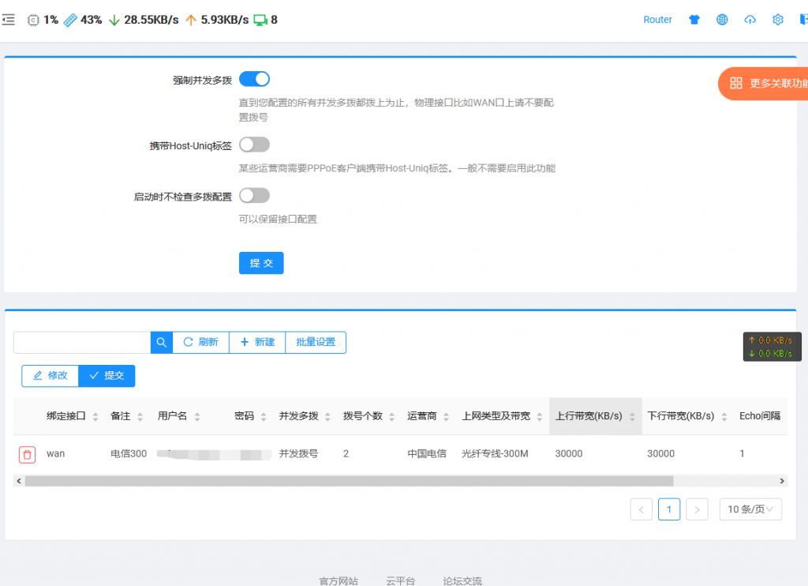Click the 刷新 refresh button
The height and width of the screenshot is (586, 808).
[x=201, y=343]
